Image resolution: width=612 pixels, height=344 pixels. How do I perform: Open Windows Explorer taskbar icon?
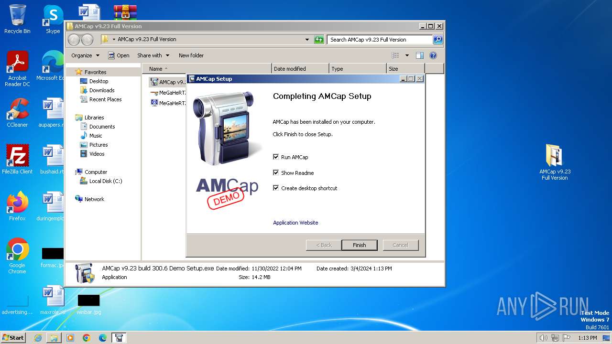(x=54, y=338)
